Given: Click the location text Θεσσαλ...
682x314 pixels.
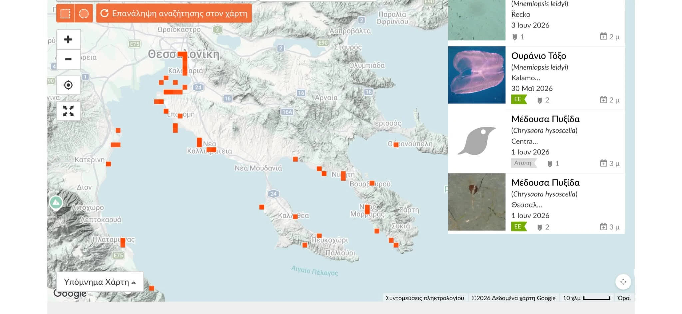Looking at the screenshot, I should tap(527, 205).
